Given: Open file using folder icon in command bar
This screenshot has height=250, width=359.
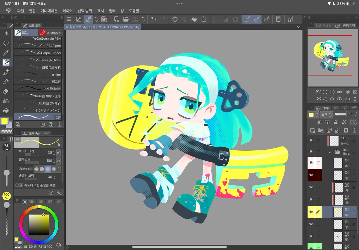Looking at the screenshot, I should [126, 19].
